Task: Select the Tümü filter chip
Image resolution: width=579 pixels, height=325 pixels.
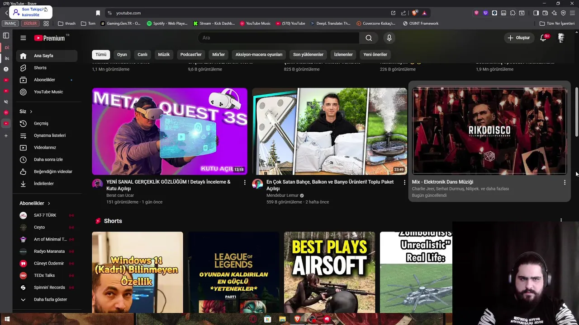Action: [101, 55]
